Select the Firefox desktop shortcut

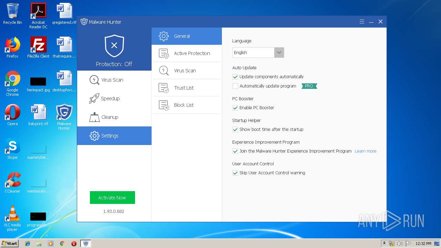click(12, 47)
